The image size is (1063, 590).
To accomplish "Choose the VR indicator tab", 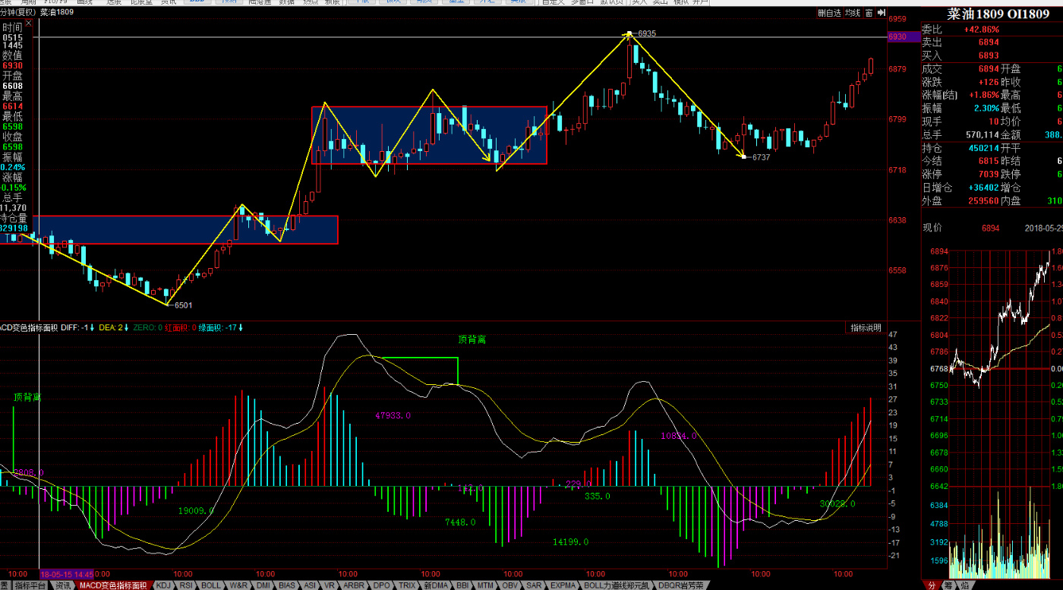I will tap(330, 585).
